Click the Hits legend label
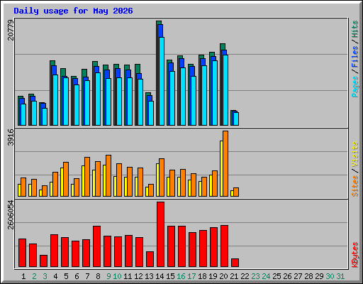363x284 pixels. tap(355, 29)
